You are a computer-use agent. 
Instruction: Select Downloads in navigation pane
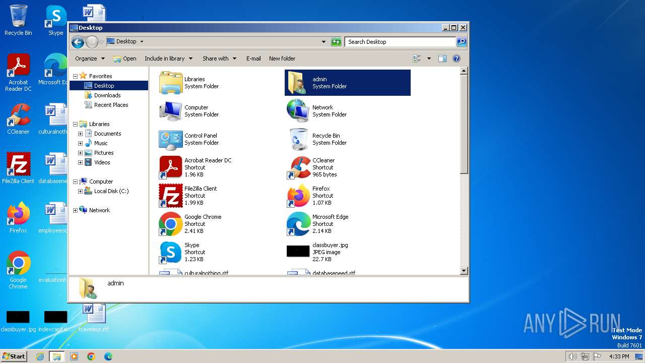point(107,95)
